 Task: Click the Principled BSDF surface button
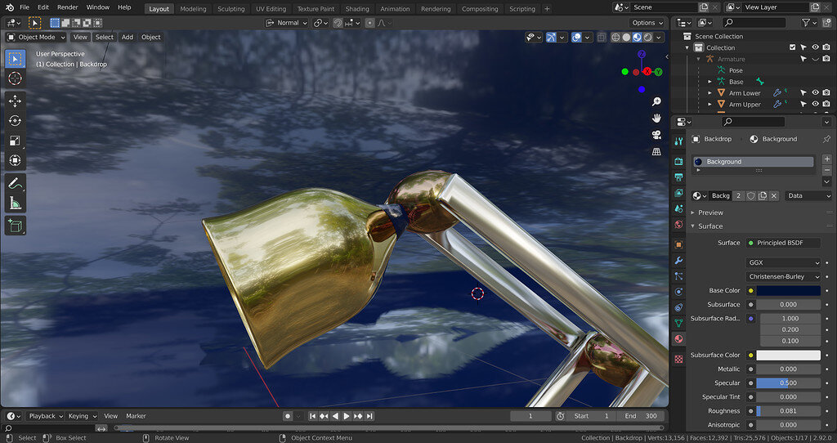pyautogui.click(x=782, y=243)
